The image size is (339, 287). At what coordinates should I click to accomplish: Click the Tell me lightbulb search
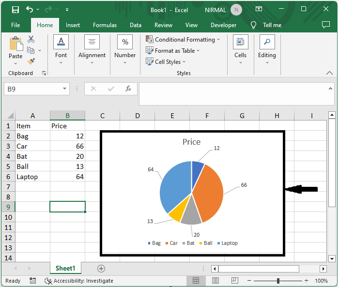pyautogui.click(x=266, y=25)
